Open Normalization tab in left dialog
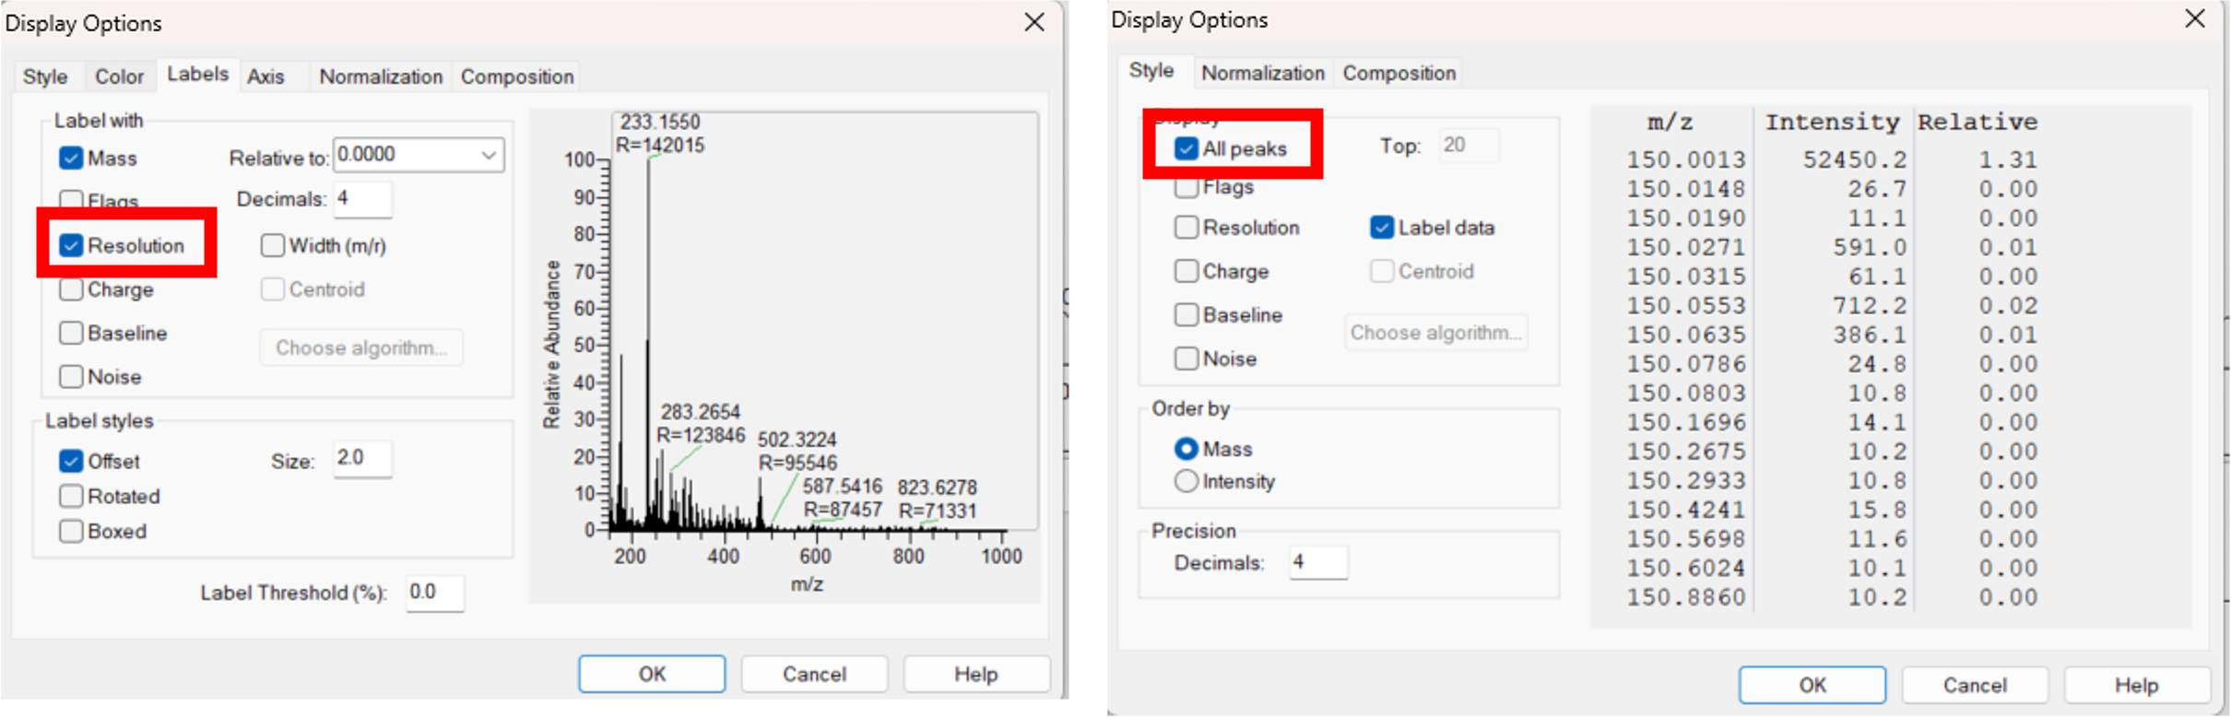Viewport: 2231px width, 718px height. 381,77
